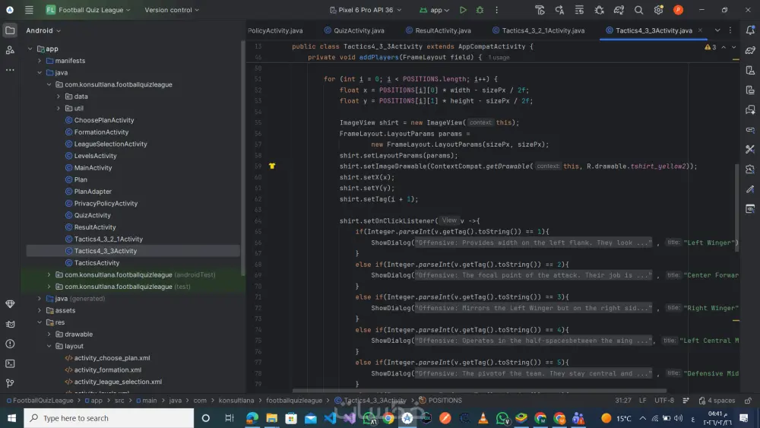Open the More Actions menu in the run toolbar
Image resolution: width=760 pixels, height=428 pixels.
point(497,10)
